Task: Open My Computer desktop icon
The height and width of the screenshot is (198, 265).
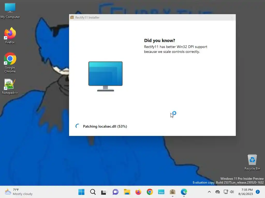Action: pos(10,11)
